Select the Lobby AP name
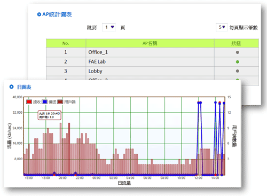 pyautogui.click(x=95, y=71)
